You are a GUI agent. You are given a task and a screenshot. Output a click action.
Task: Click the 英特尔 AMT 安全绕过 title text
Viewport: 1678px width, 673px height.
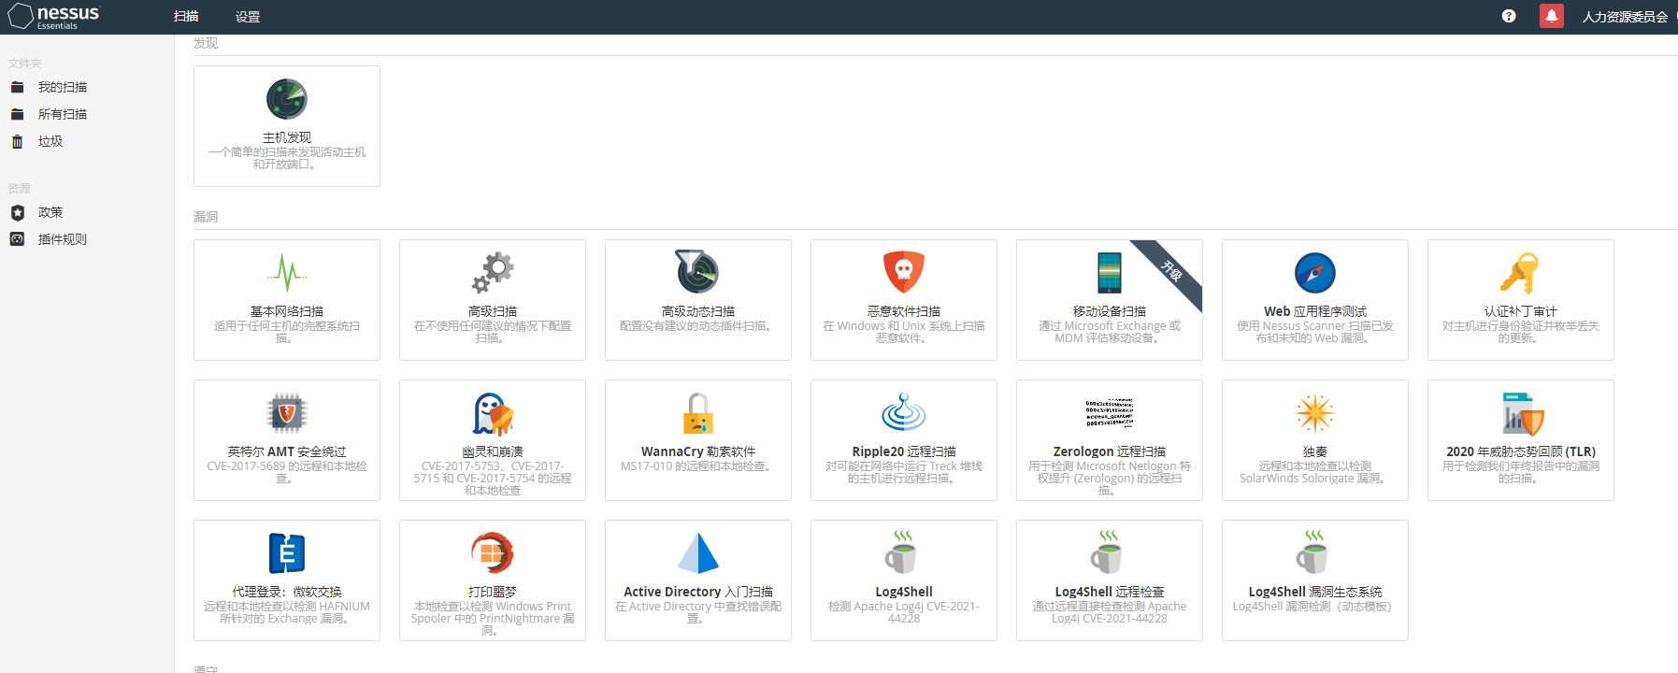coord(287,451)
